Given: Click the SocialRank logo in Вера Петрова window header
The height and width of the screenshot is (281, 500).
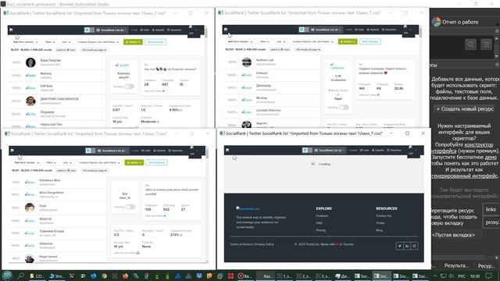Looking at the screenshot, I should pos(11,30).
